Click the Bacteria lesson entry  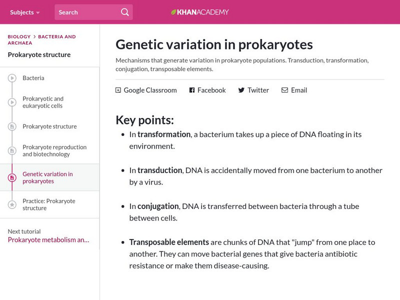point(33,78)
